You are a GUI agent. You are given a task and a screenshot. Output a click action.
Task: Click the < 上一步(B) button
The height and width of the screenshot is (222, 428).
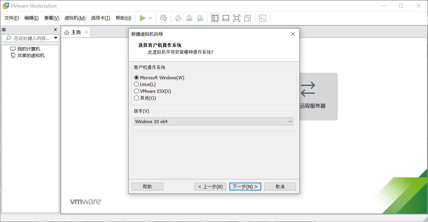point(210,187)
